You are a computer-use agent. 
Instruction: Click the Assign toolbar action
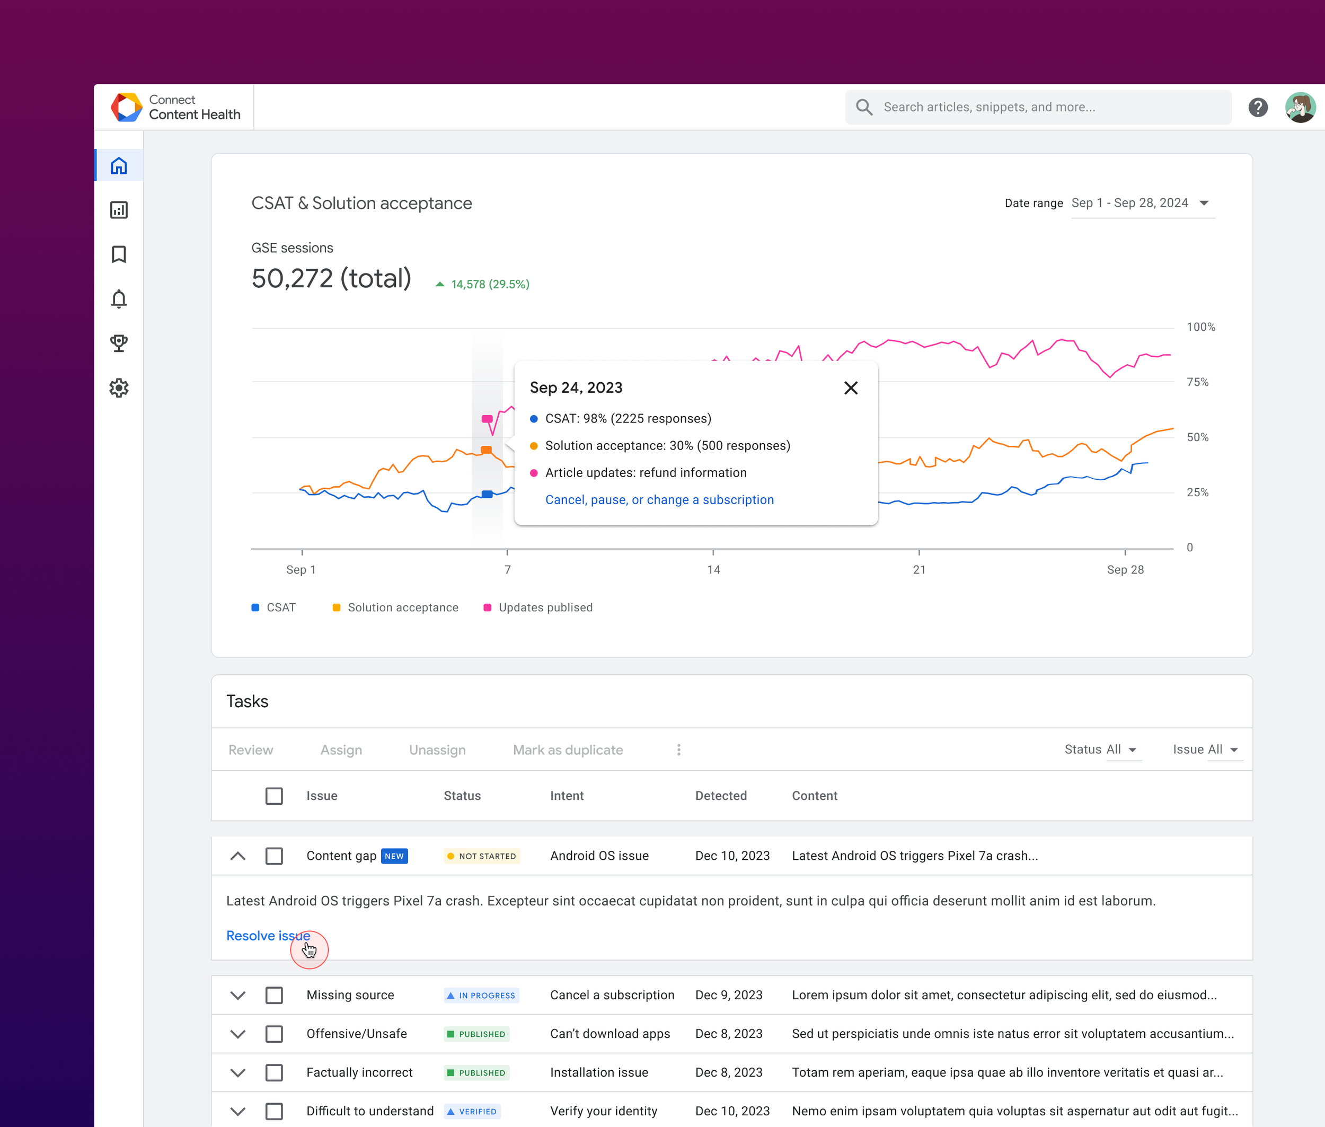click(x=341, y=750)
